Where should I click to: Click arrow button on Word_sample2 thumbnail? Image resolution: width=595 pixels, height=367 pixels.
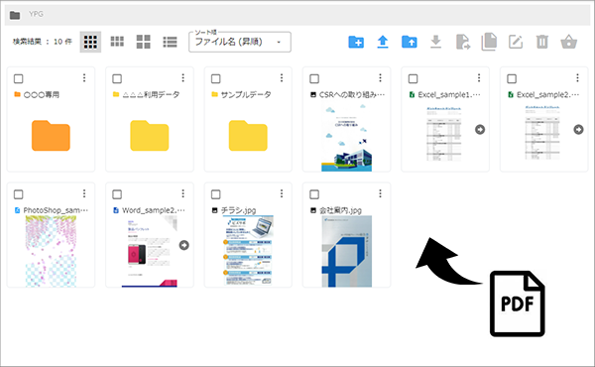point(183,245)
